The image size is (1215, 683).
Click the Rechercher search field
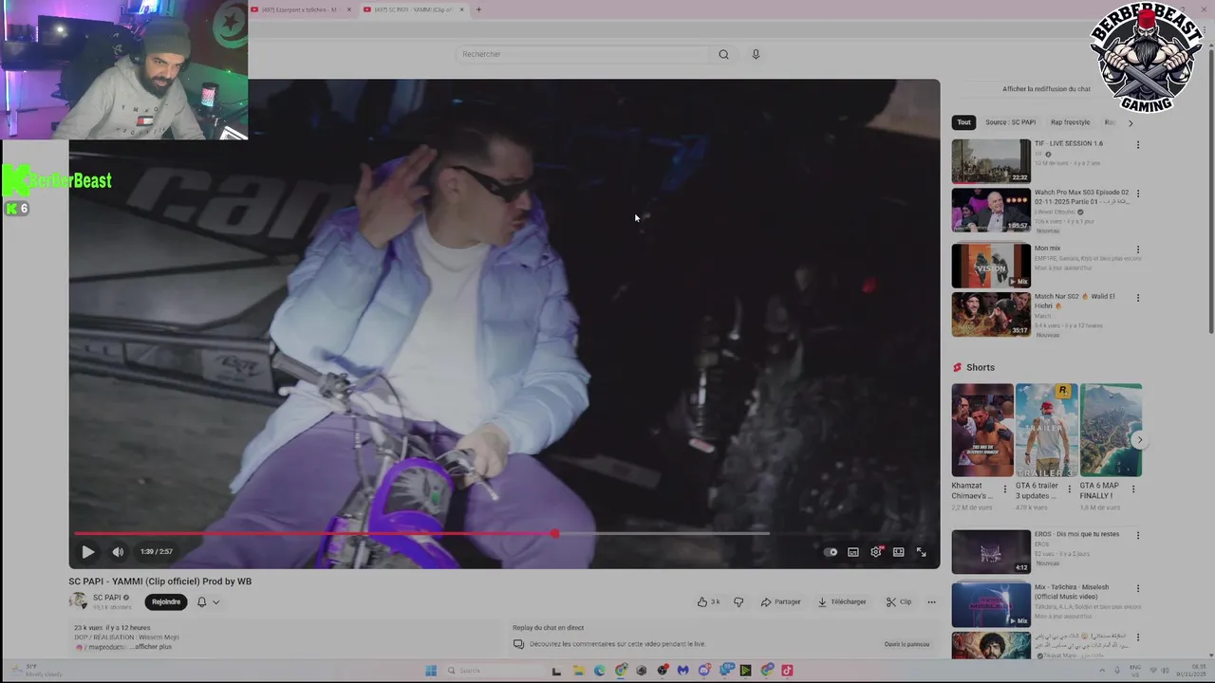coord(583,54)
